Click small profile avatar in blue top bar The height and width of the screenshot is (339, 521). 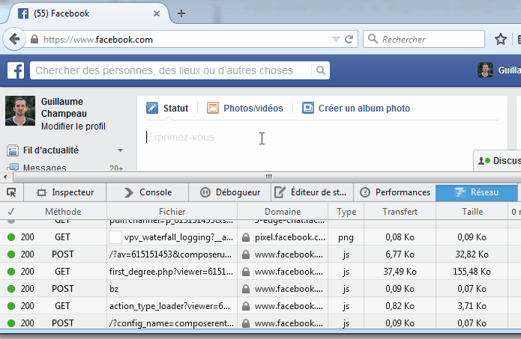point(485,70)
